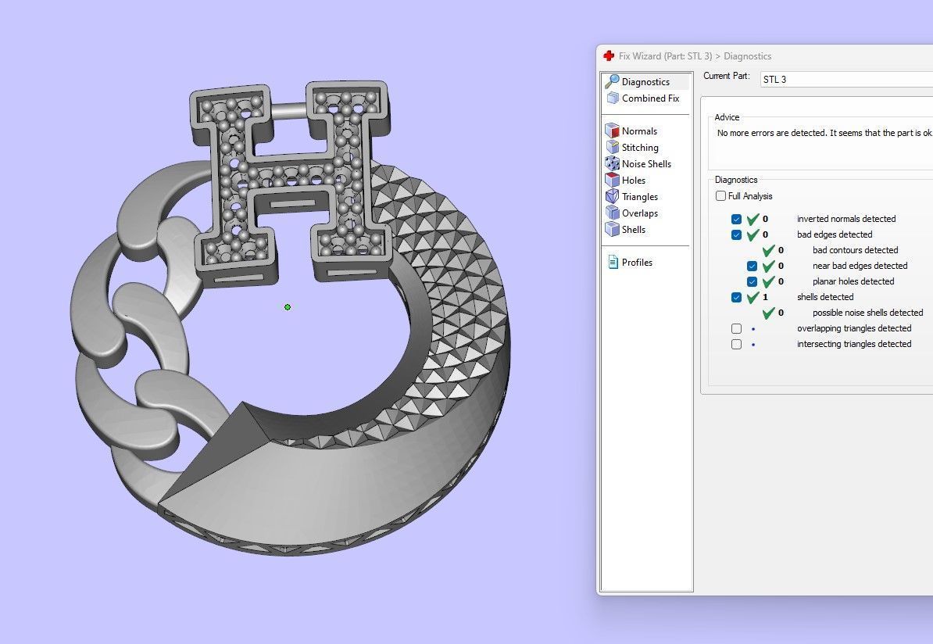Click the inverted normals green checkmark
The image size is (933, 644).
coord(753,219)
